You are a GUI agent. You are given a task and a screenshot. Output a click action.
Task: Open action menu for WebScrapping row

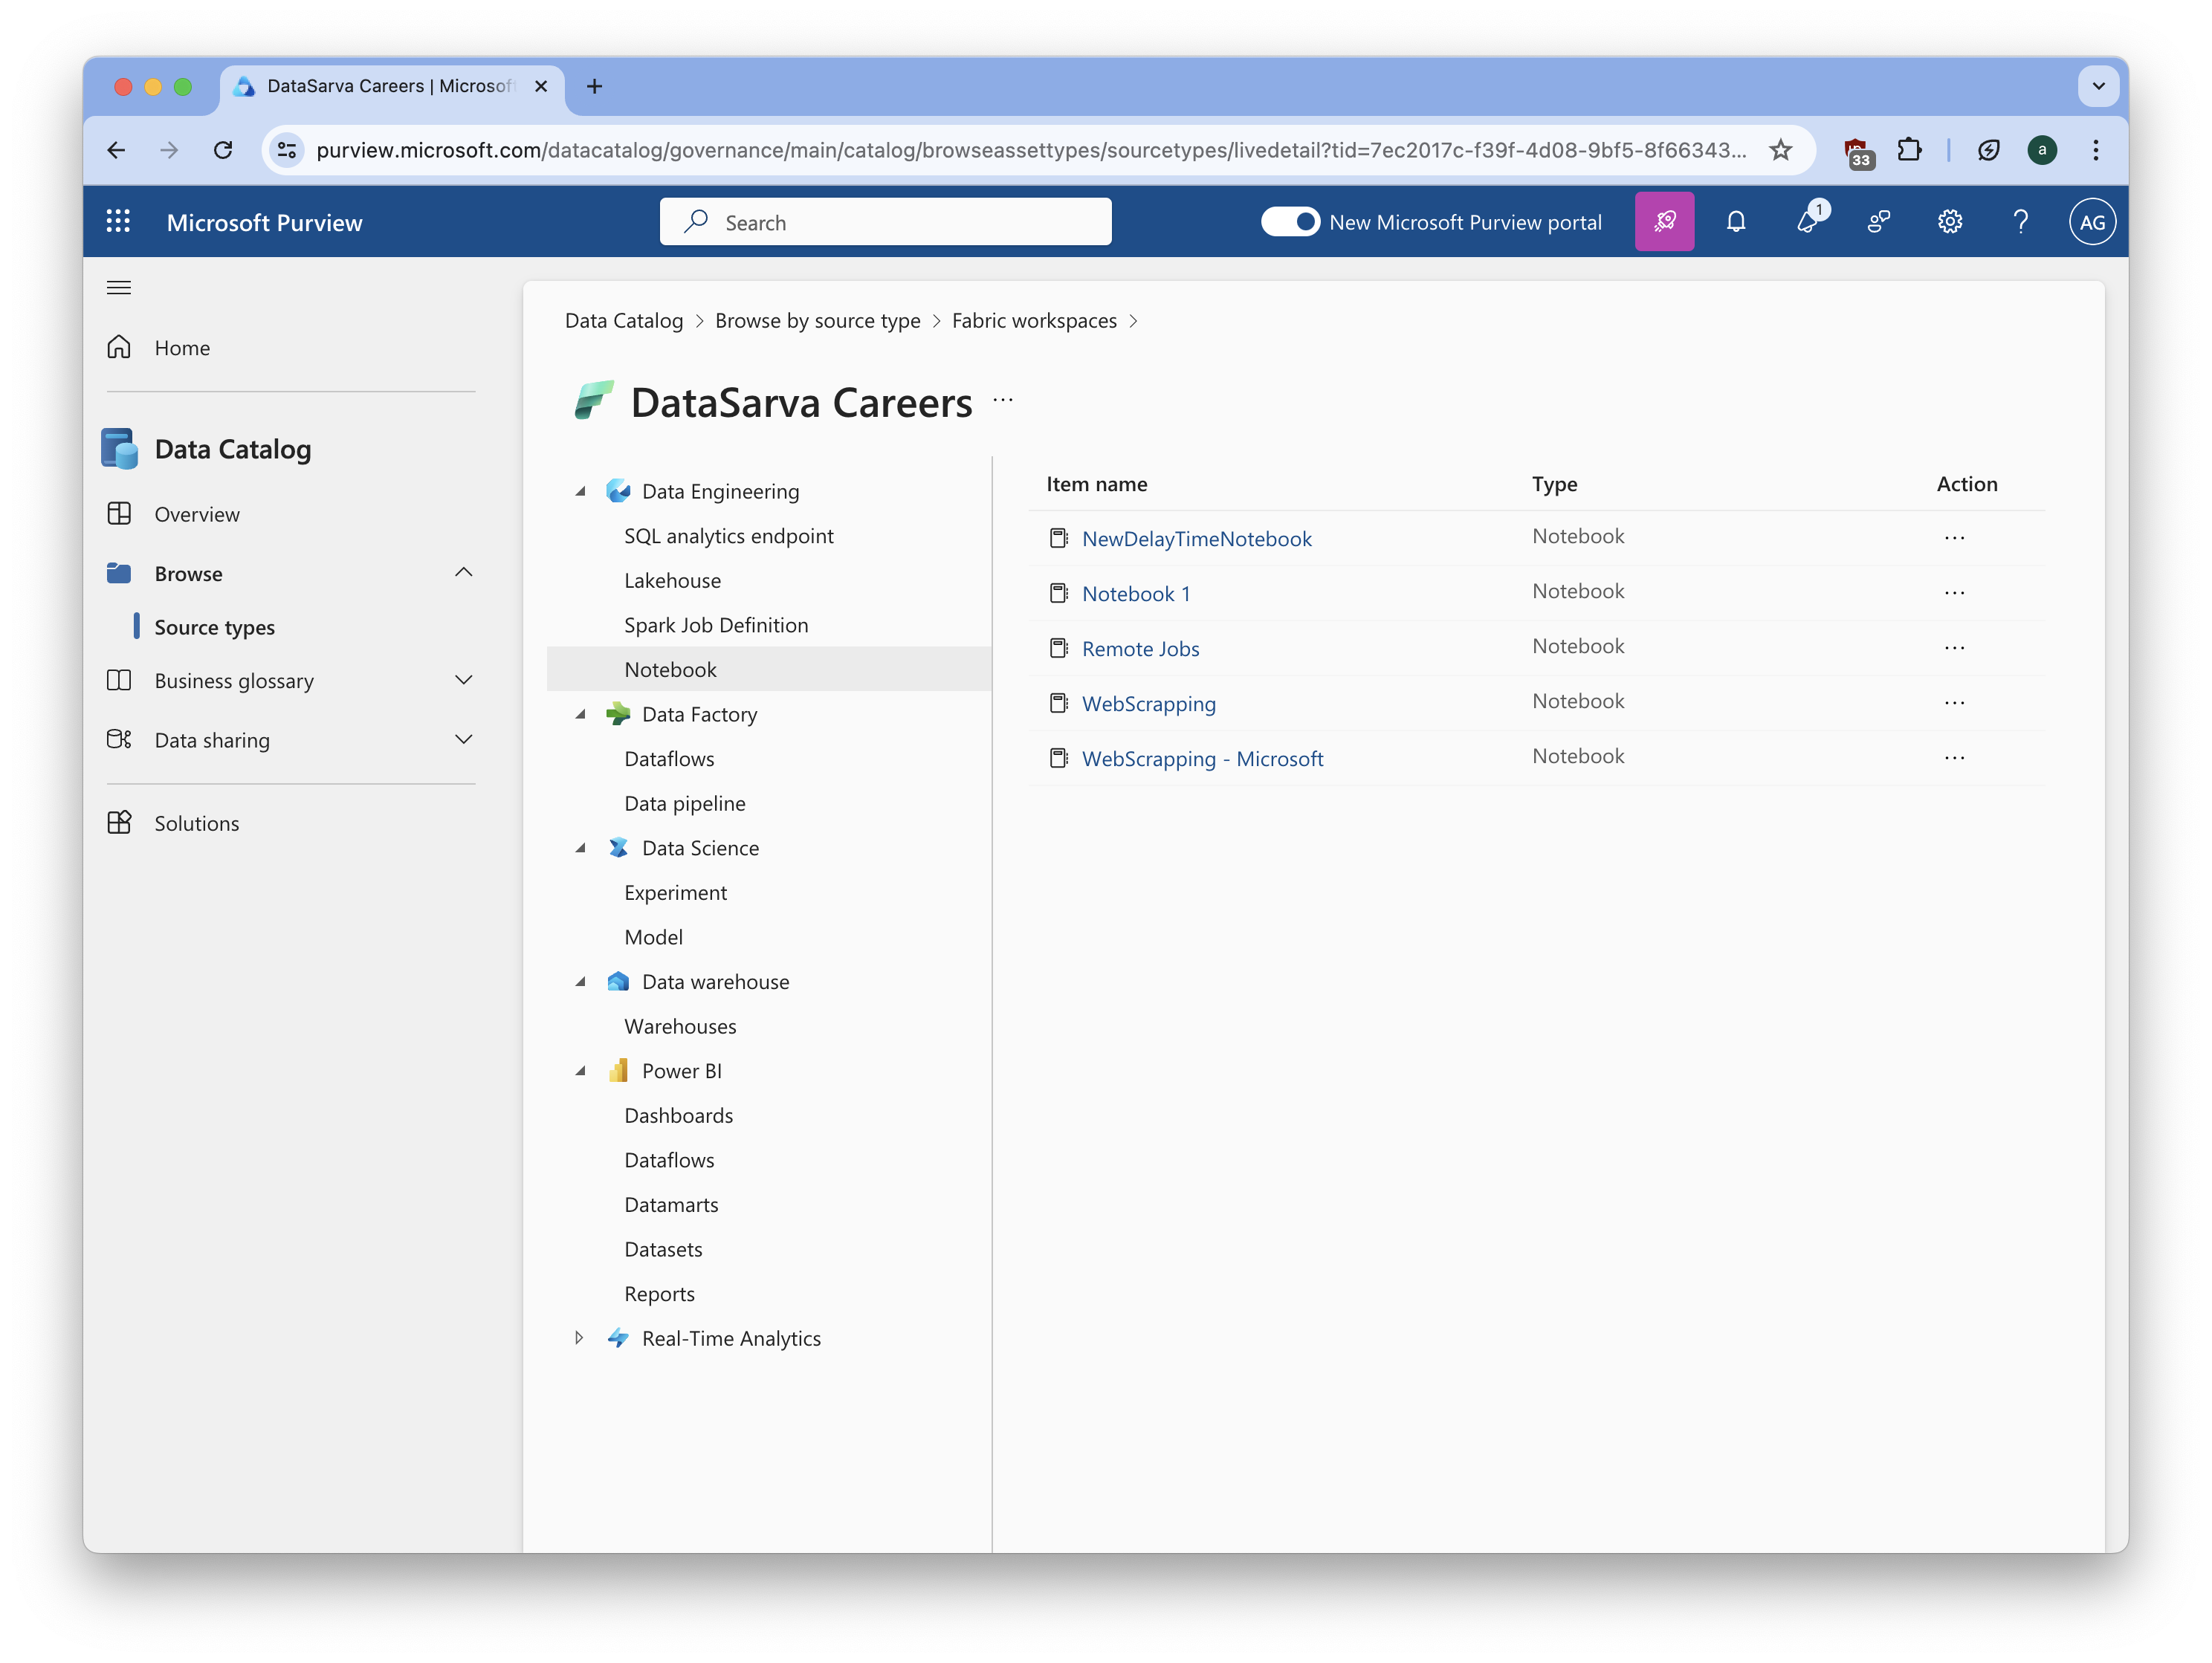pyautogui.click(x=1954, y=703)
